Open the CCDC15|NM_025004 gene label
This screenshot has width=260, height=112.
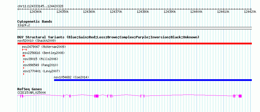pyautogui.click(x=32, y=93)
